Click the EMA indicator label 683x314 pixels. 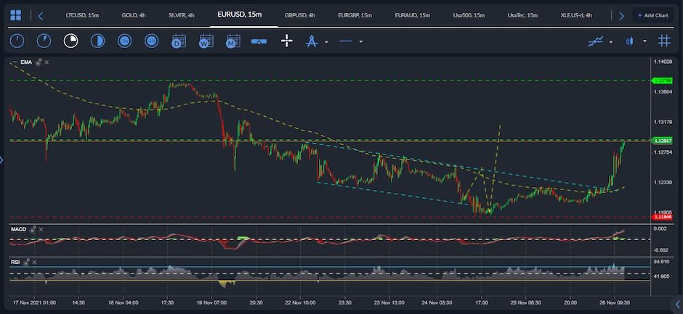(x=26, y=62)
